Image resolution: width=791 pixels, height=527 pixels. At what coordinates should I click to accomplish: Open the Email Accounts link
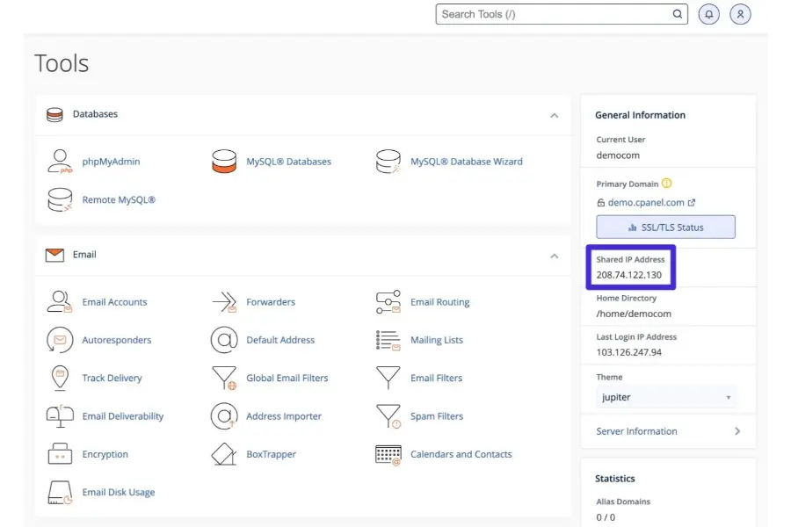click(x=114, y=301)
